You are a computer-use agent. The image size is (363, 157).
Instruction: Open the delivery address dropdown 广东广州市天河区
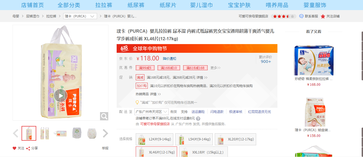pyautogui.click(x=152, y=112)
